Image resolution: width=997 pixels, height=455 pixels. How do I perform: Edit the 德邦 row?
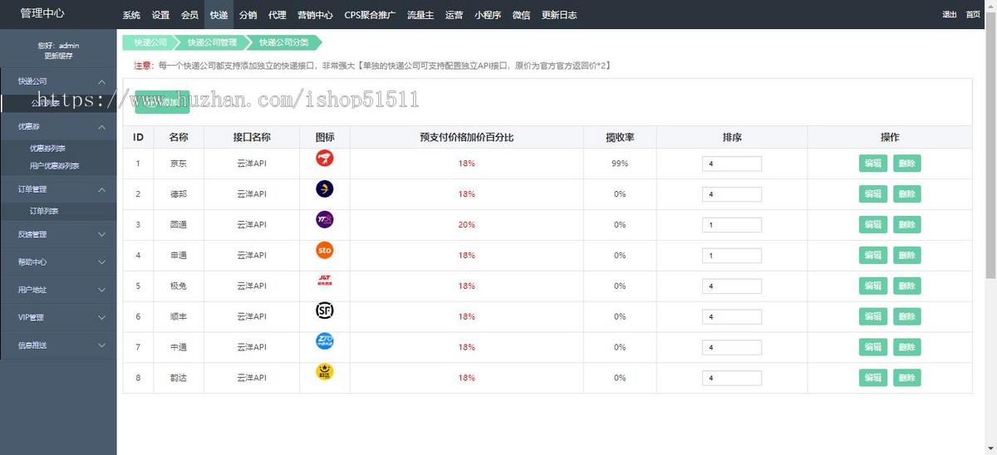point(873,194)
